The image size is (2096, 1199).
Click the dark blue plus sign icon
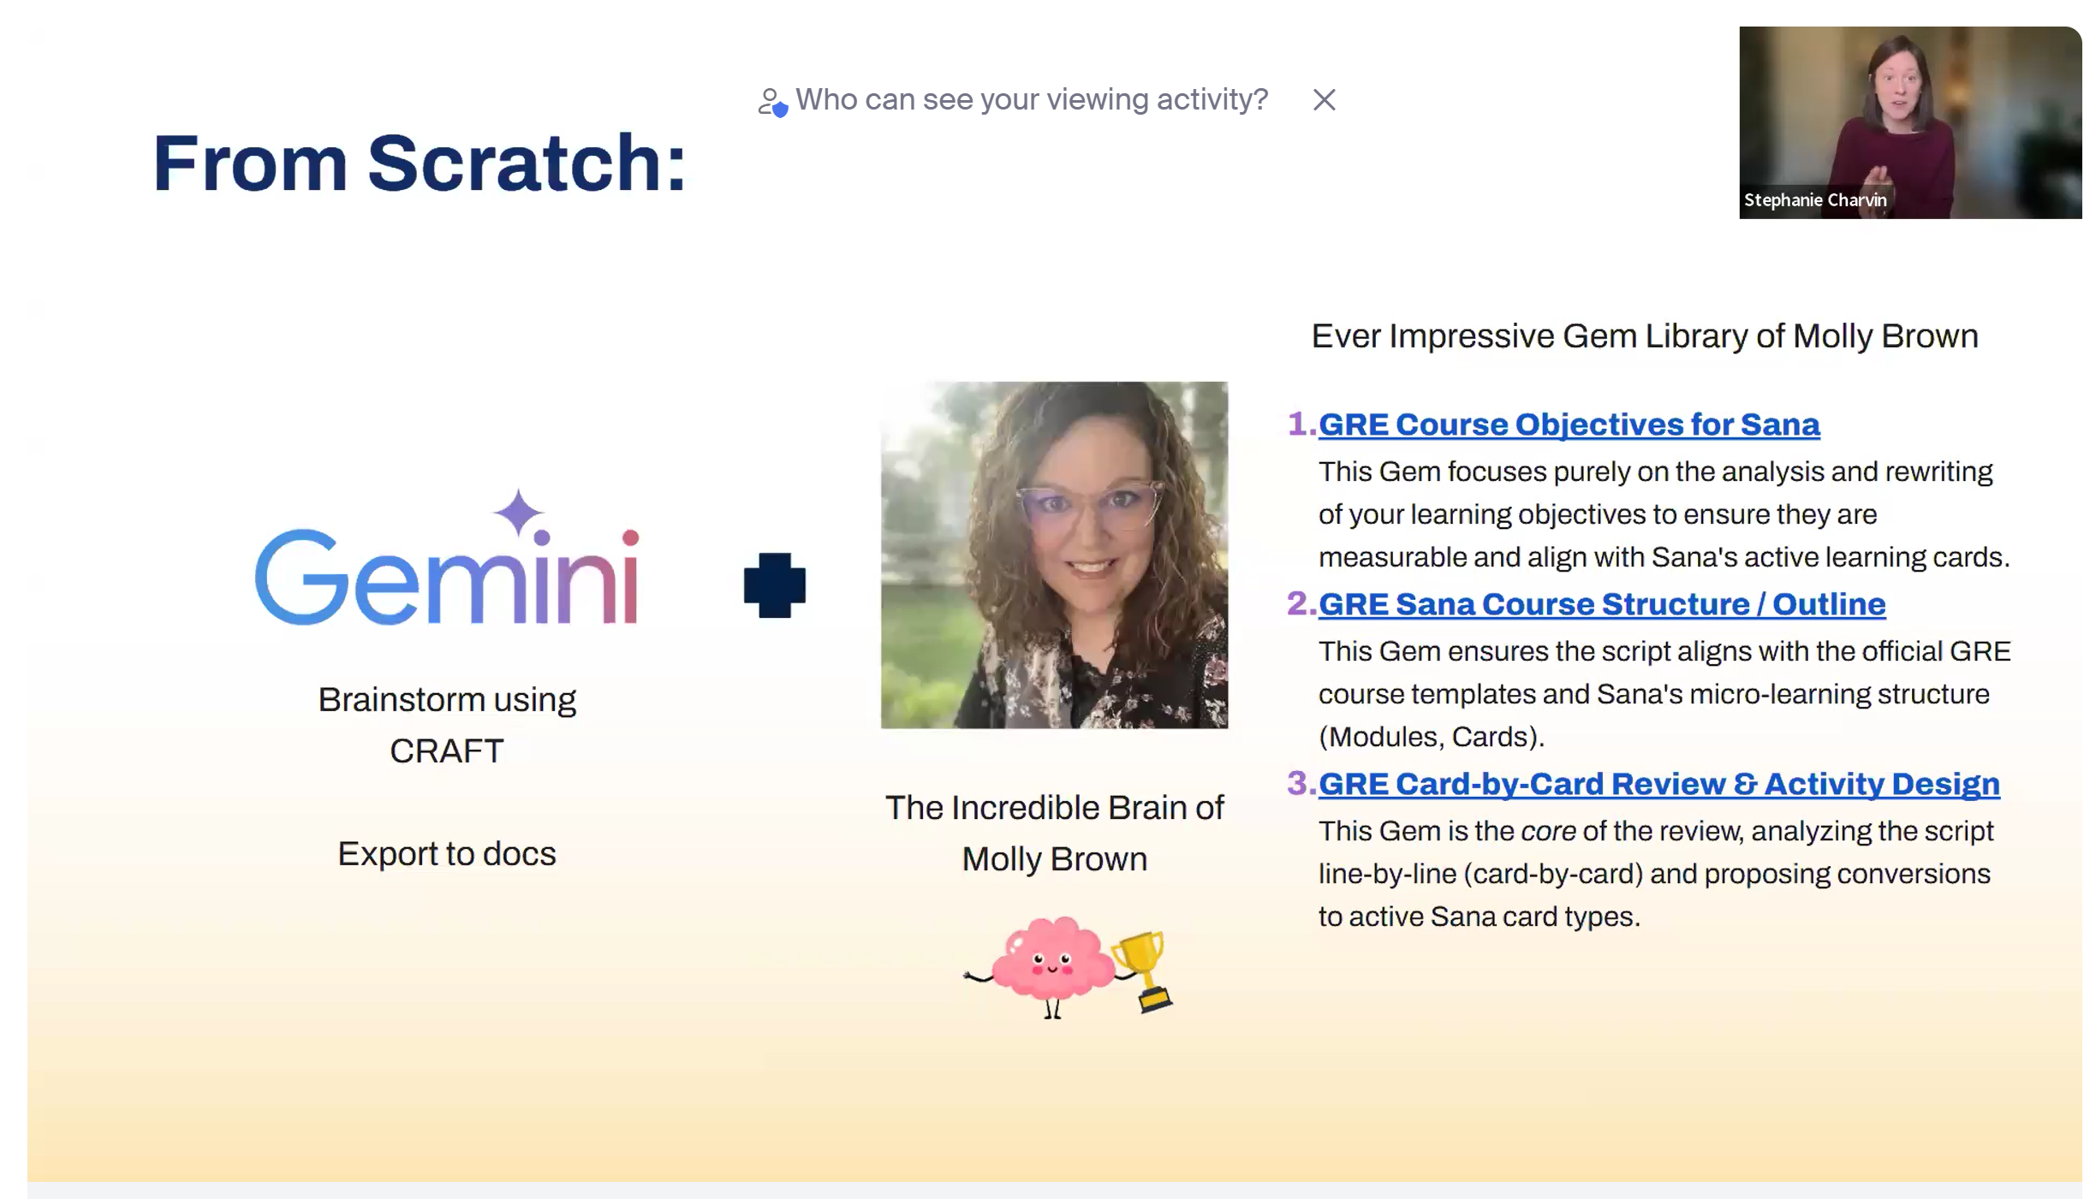point(774,585)
